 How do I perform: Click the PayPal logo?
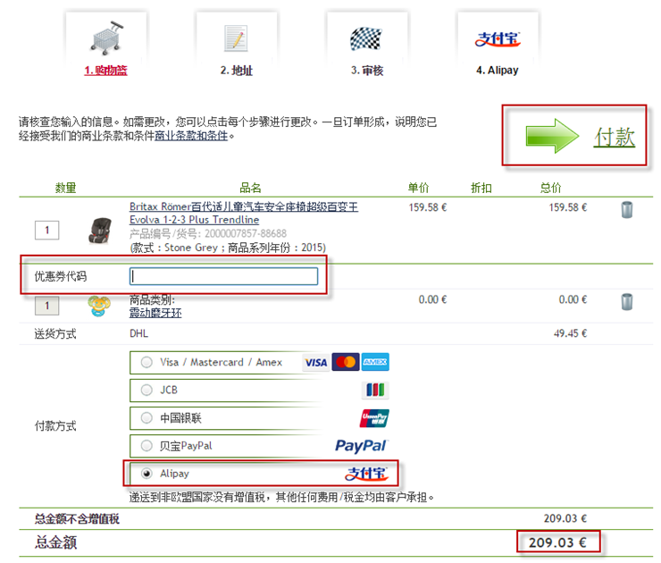pyautogui.click(x=361, y=446)
